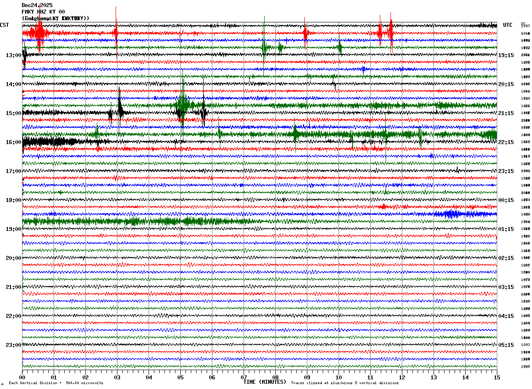Select the 22:00 CST row label
The height and width of the screenshot is (389, 532).
pos(14,316)
